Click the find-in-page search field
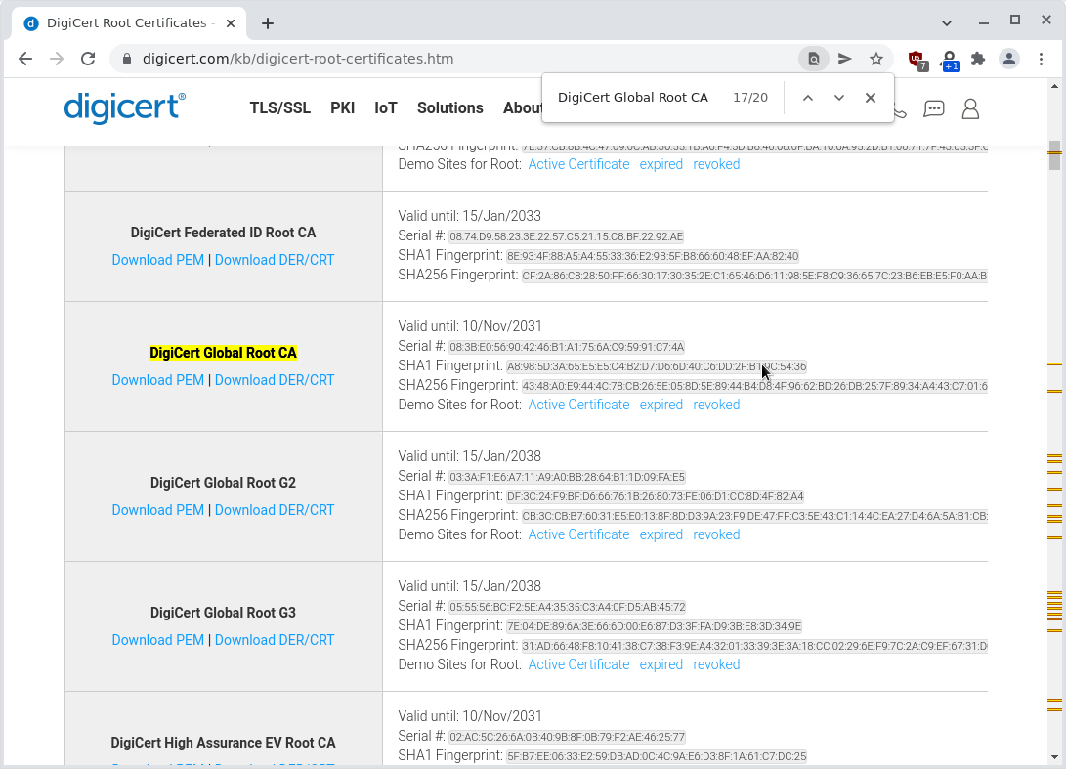Viewport: 1066px width, 769px height. click(633, 98)
